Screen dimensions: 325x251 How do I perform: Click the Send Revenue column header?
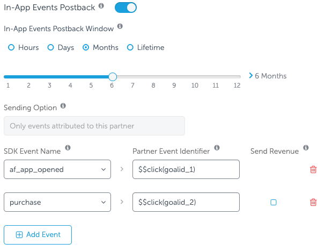click(275, 151)
